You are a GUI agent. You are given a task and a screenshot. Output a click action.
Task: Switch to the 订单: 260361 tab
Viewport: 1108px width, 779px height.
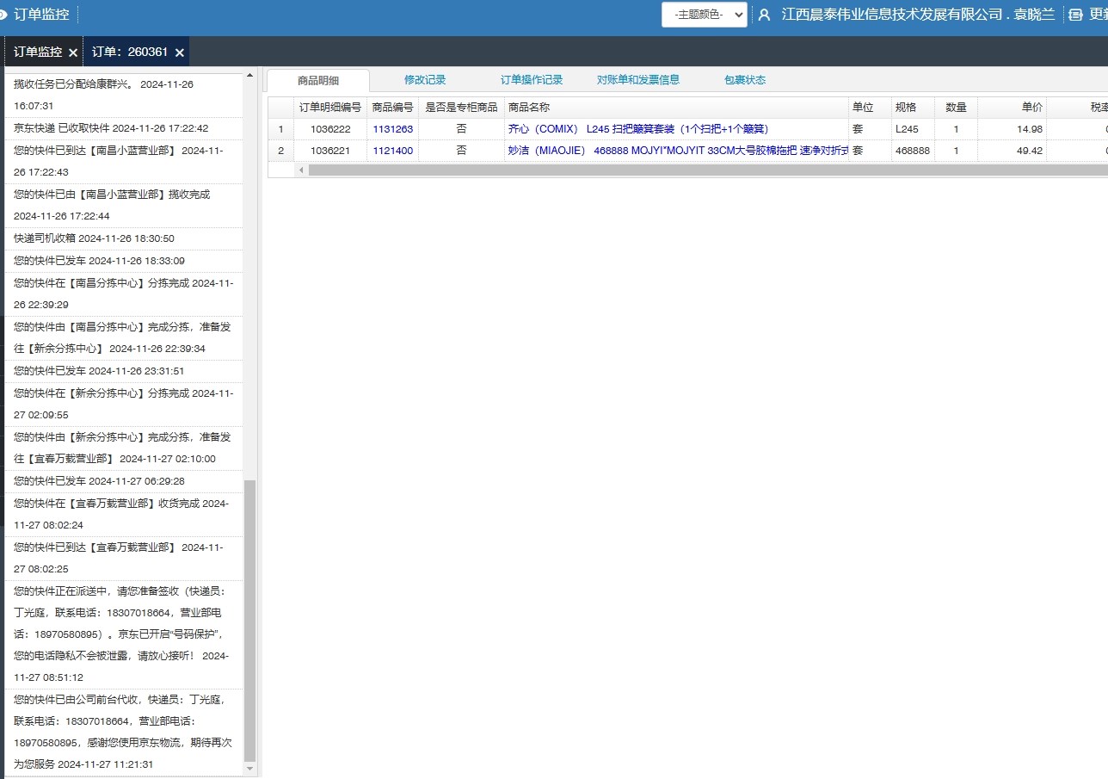pos(130,52)
